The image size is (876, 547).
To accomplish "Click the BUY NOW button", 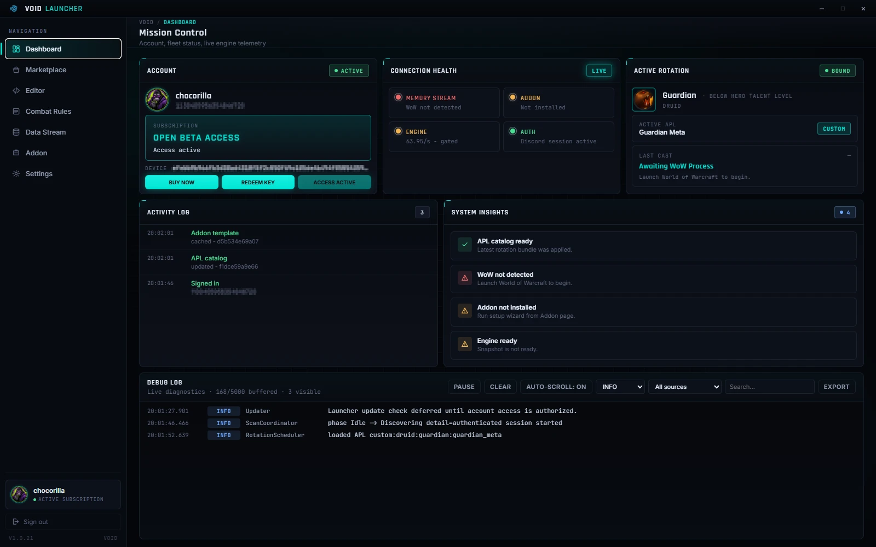I will click(x=182, y=182).
